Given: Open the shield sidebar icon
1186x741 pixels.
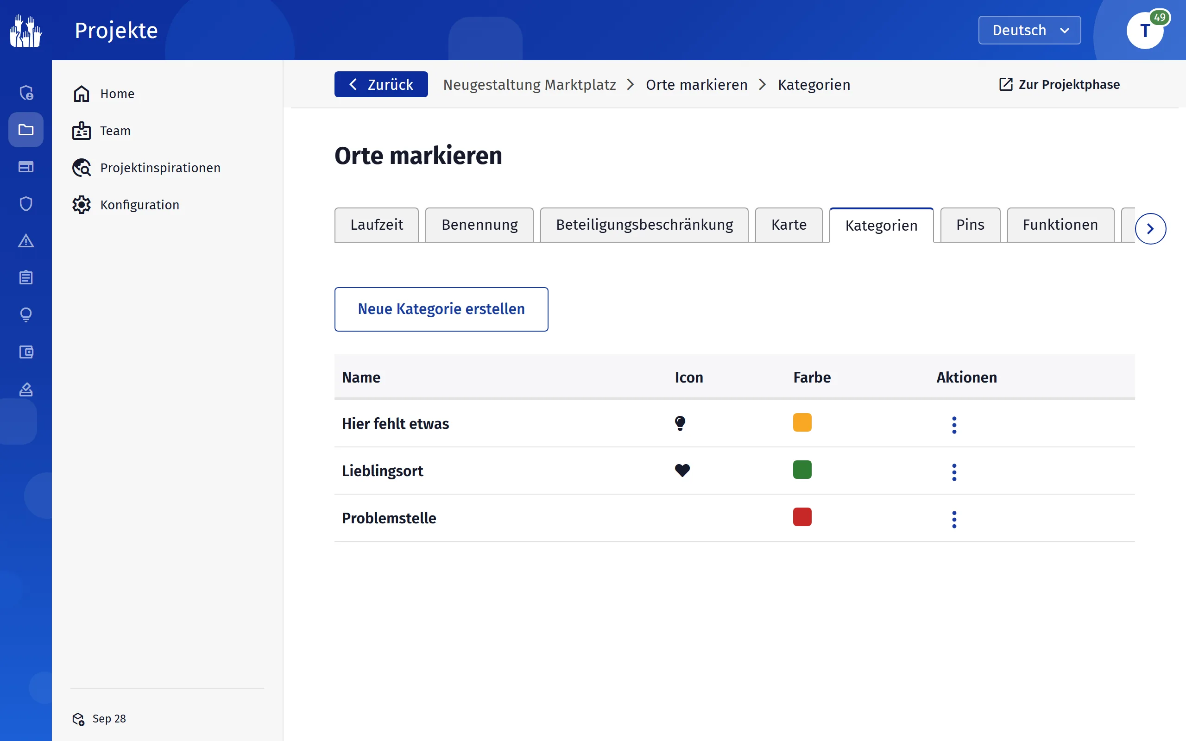Looking at the screenshot, I should 26,204.
